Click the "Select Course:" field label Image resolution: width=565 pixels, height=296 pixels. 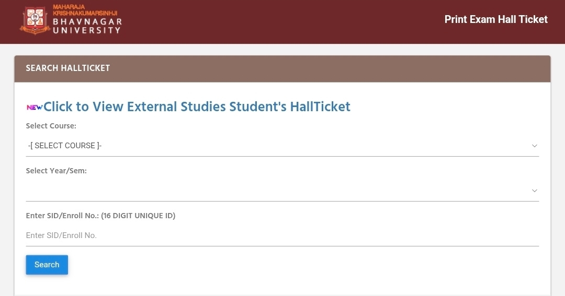tap(51, 126)
